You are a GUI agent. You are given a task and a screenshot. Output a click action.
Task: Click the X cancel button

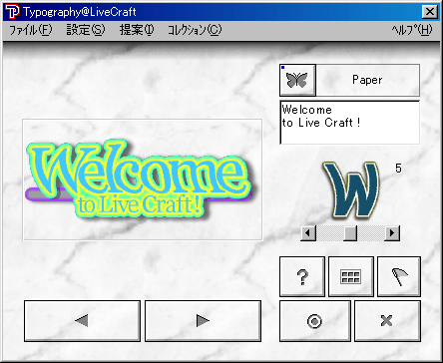[387, 321]
